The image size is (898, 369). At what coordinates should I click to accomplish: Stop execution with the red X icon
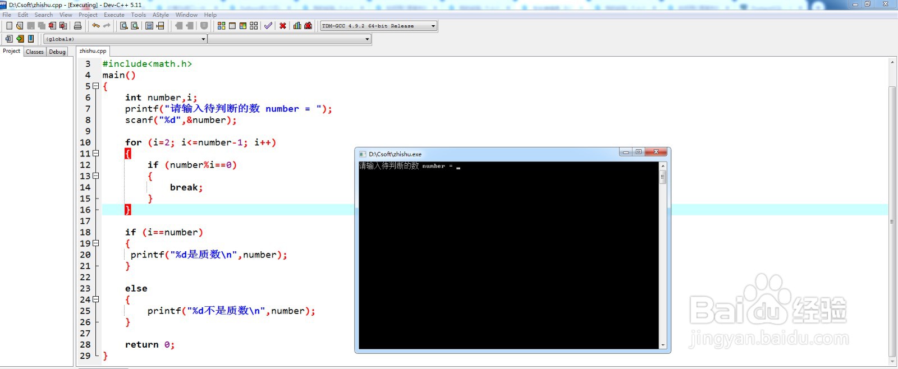283,26
